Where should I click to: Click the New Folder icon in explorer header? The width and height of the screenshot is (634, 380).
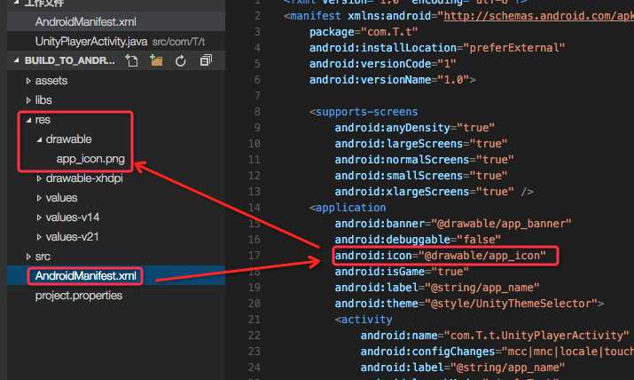point(156,60)
